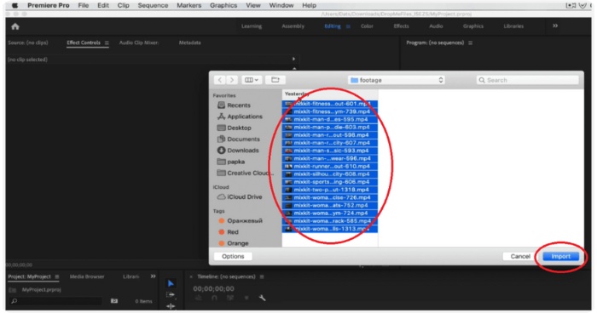Click the Options button

click(x=233, y=256)
